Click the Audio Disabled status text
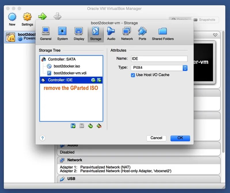The width and height of the screenshot is (230, 193). pos(67,152)
